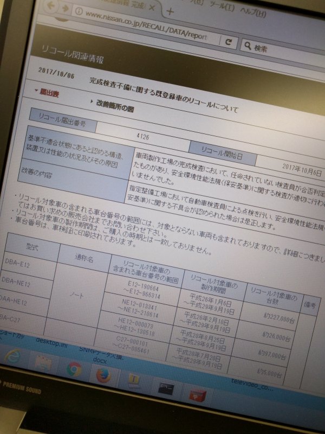Open the ツール(T) menu

[x=222, y=7]
